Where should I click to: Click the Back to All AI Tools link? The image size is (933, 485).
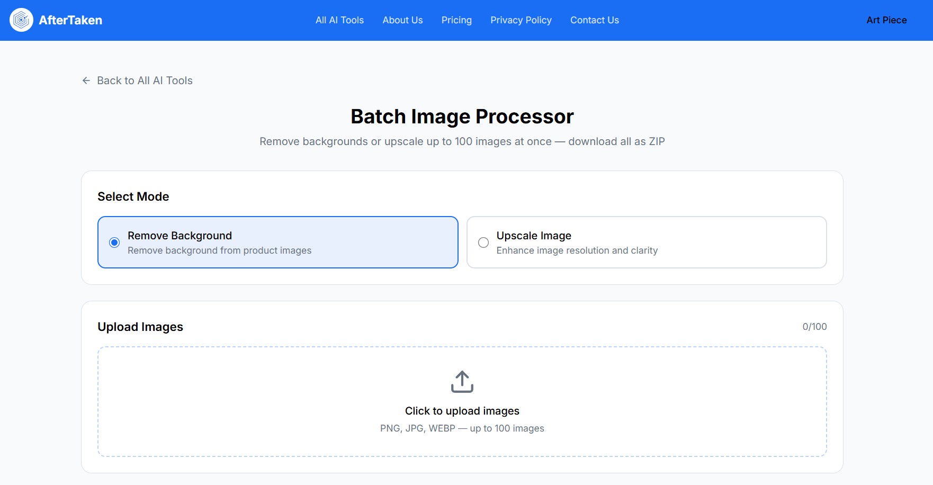(145, 80)
